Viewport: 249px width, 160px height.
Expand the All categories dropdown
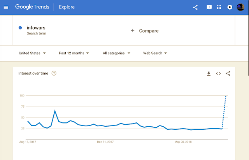click(116, 53)
